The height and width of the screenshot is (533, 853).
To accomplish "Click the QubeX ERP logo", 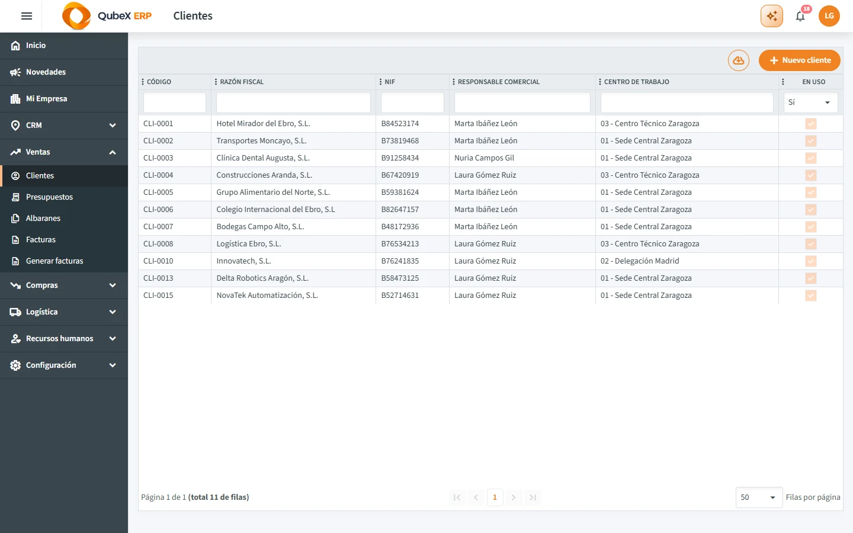I will [x=107, y=16].
